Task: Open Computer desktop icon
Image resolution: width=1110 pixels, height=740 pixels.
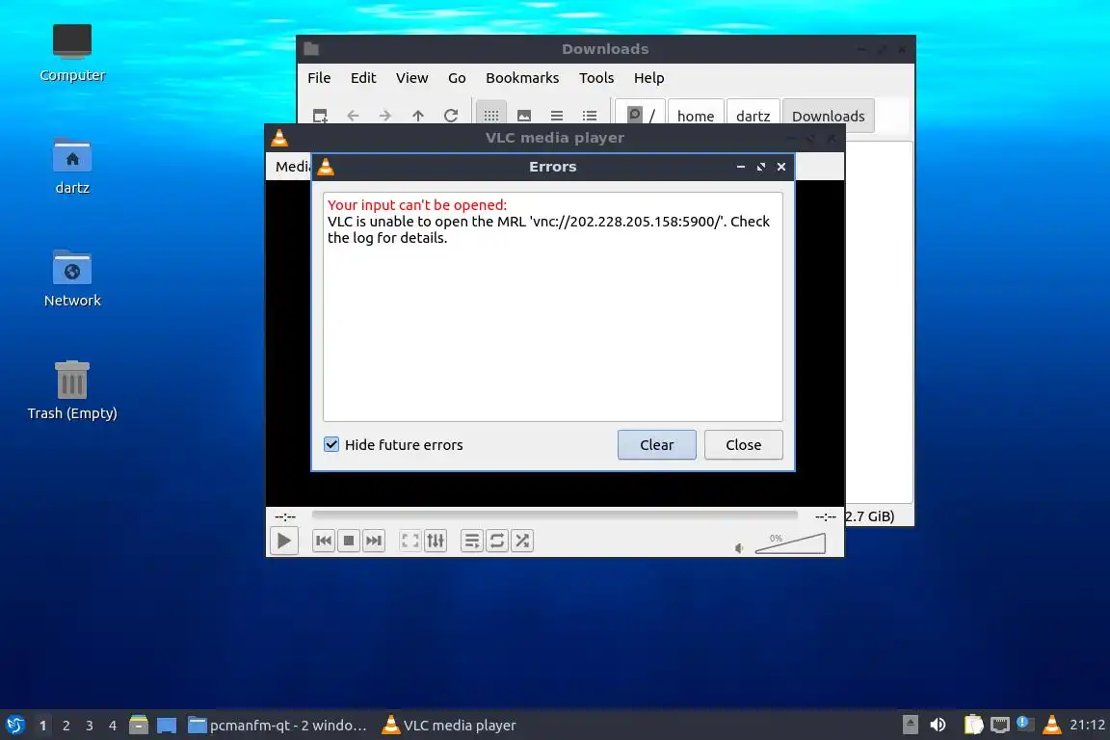Action: click(72, 52)
